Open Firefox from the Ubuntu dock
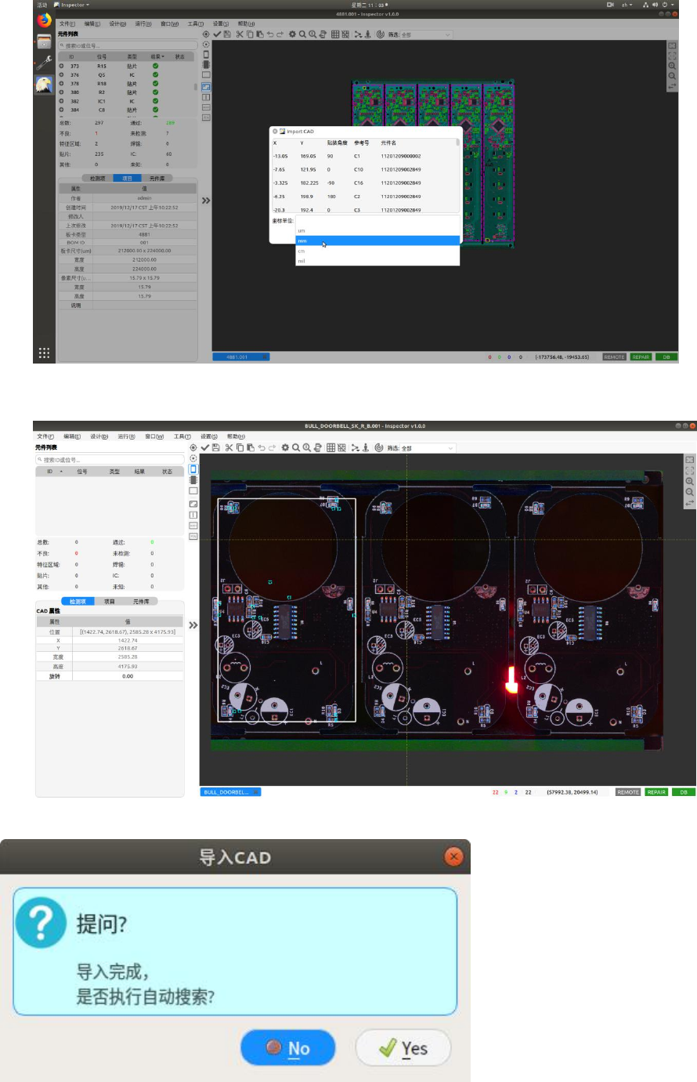This screenshot has height=1082, width=697. click(44, 20)
